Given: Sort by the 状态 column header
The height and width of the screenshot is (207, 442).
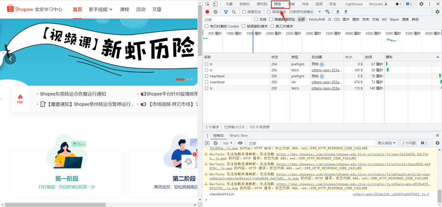Looking at the screenshot, I should [280, 57].
